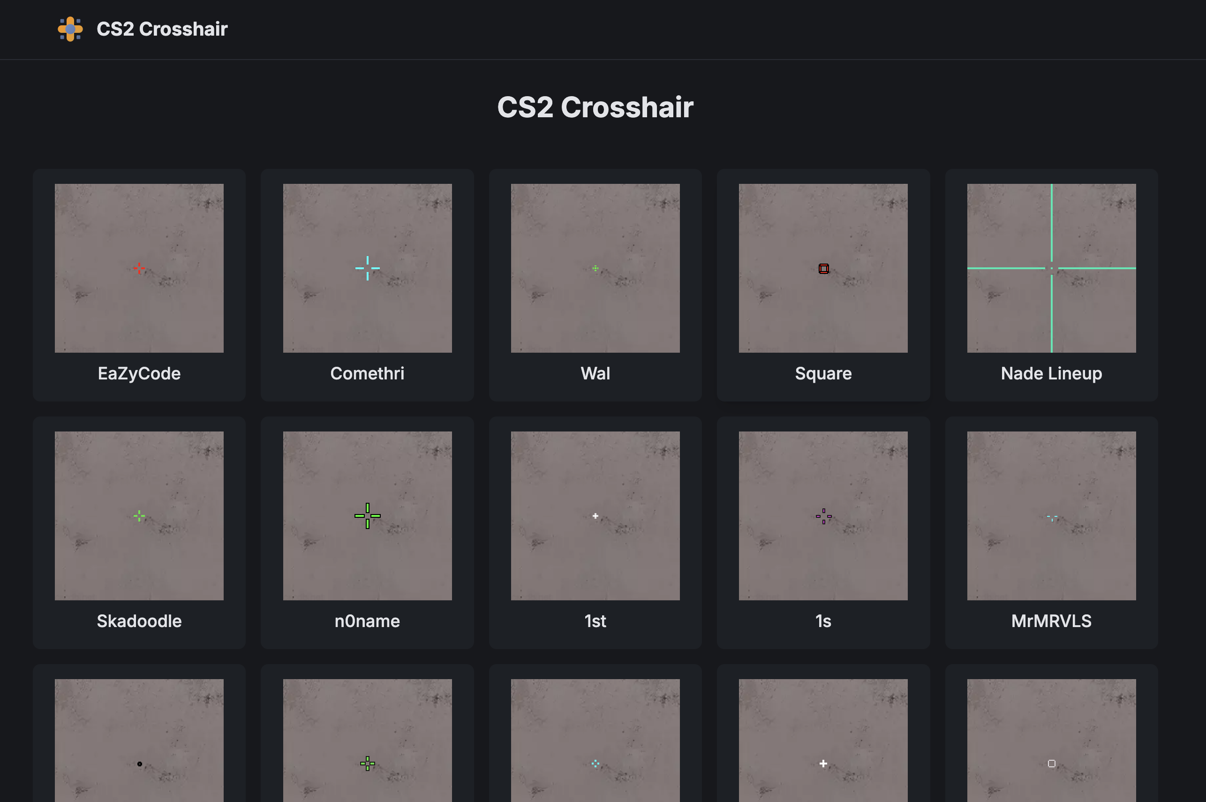Select the 1s crosshair thumbnail
This screenshot has width=1206, height=802.
(x=823, y=515)
